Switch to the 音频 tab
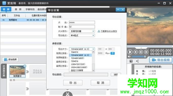 (x=18, y=9)
